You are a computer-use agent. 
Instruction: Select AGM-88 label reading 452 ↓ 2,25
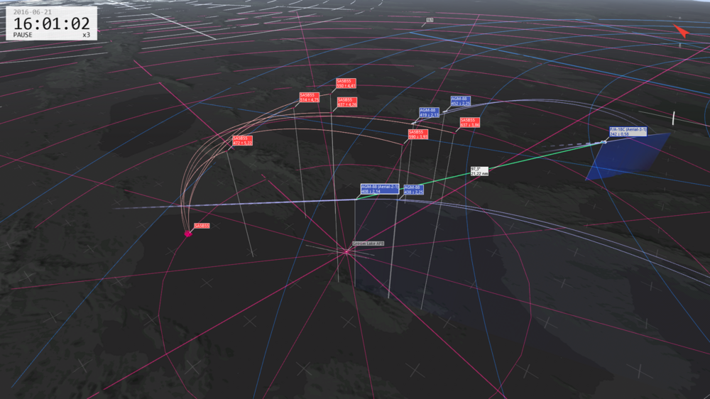461,101
